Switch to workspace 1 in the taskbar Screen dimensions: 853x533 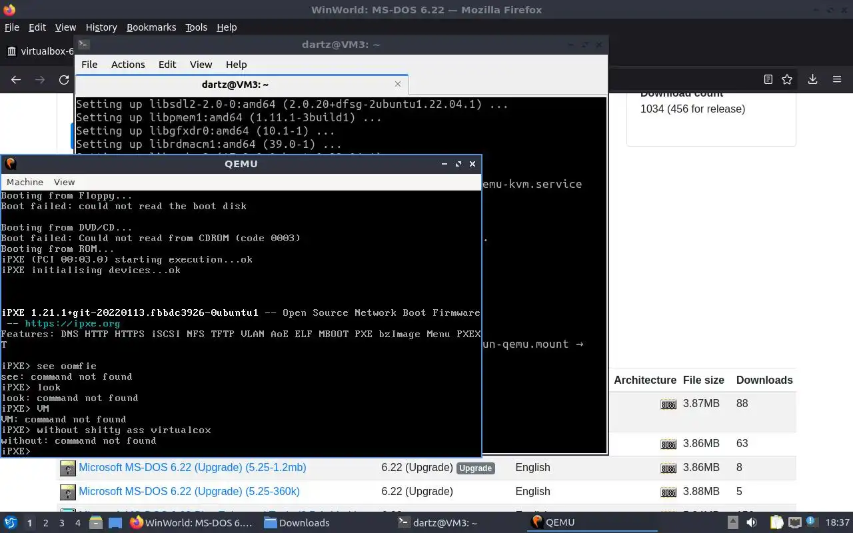tap(29, 523)
